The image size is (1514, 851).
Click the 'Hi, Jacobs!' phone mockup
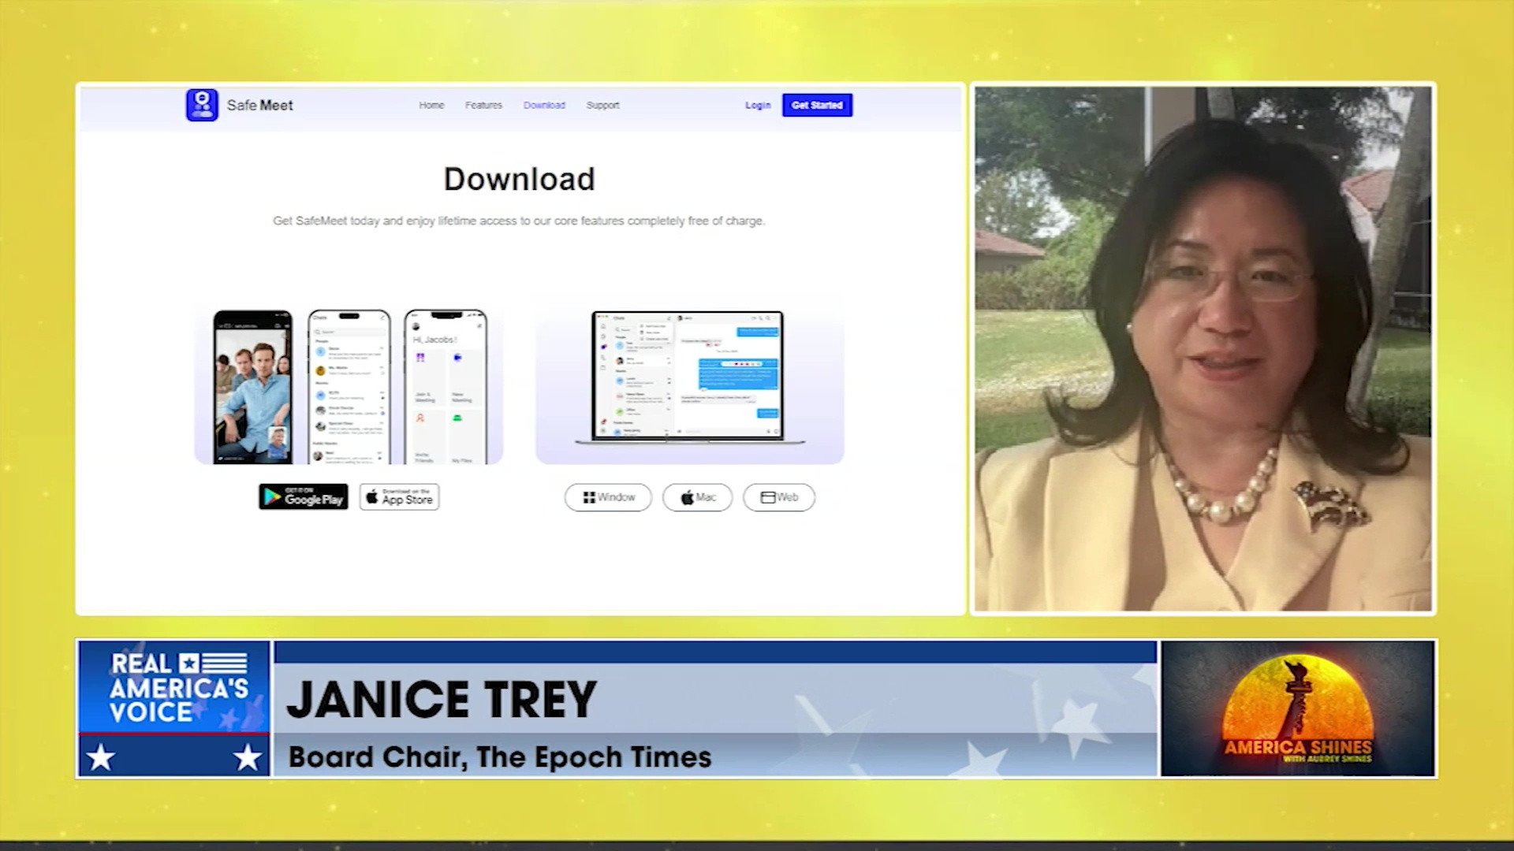coord(446,386)
